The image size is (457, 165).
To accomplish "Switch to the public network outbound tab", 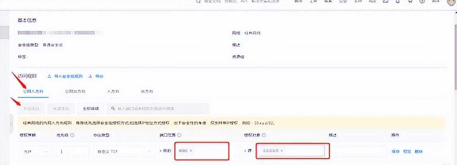I will (x=75, y=91).
